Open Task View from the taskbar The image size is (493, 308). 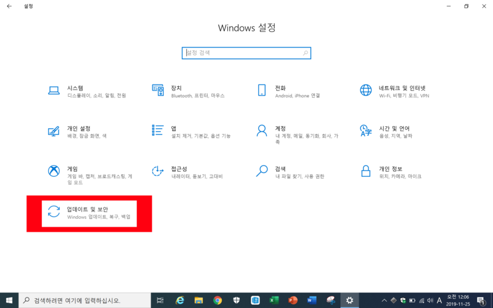pyautogui.click(x=160, y=301)
